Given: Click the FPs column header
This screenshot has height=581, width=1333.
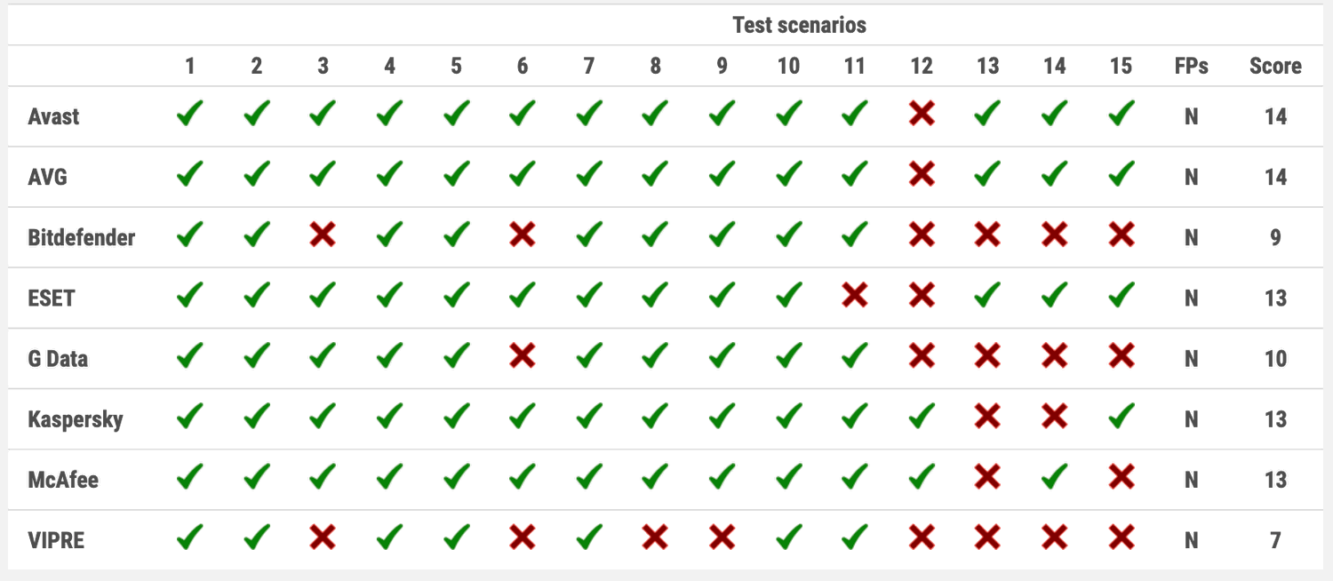Looking at the screenshot, I should click(x=1191, y=66).
